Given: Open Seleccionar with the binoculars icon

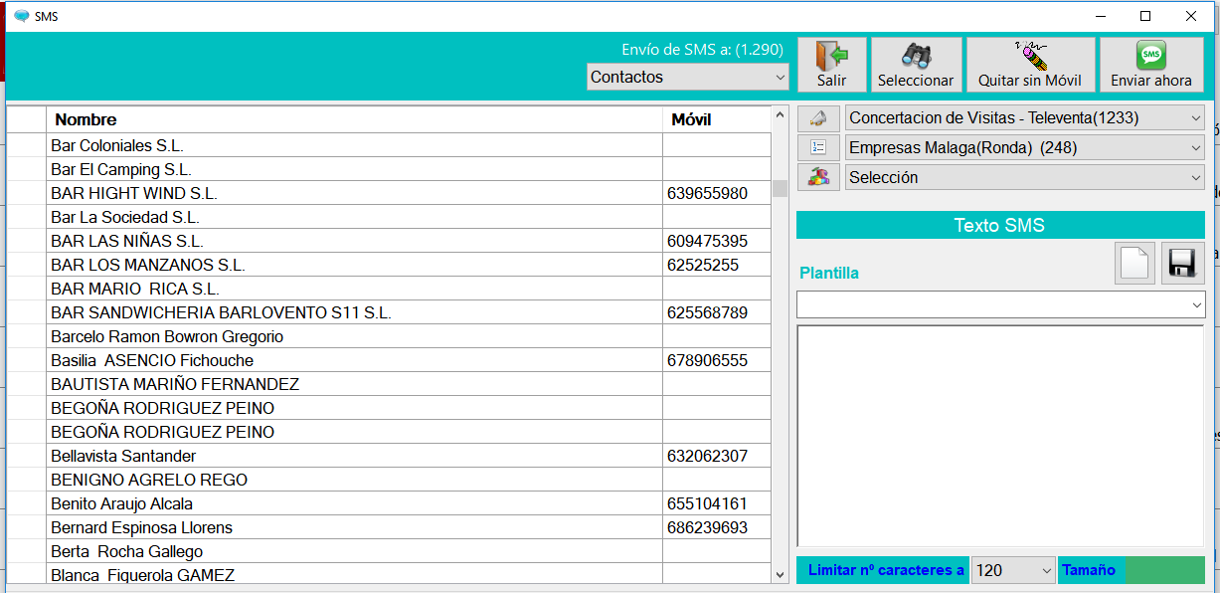Looking at the screenshot, I should click(916, 65).
